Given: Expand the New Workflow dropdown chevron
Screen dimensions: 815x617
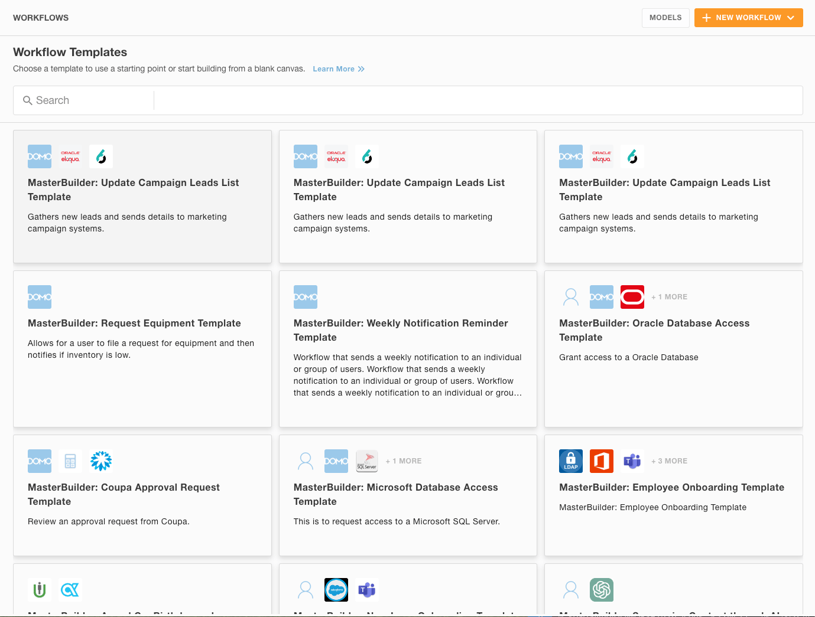Looking at the screenshot, I should click(791, 18).
